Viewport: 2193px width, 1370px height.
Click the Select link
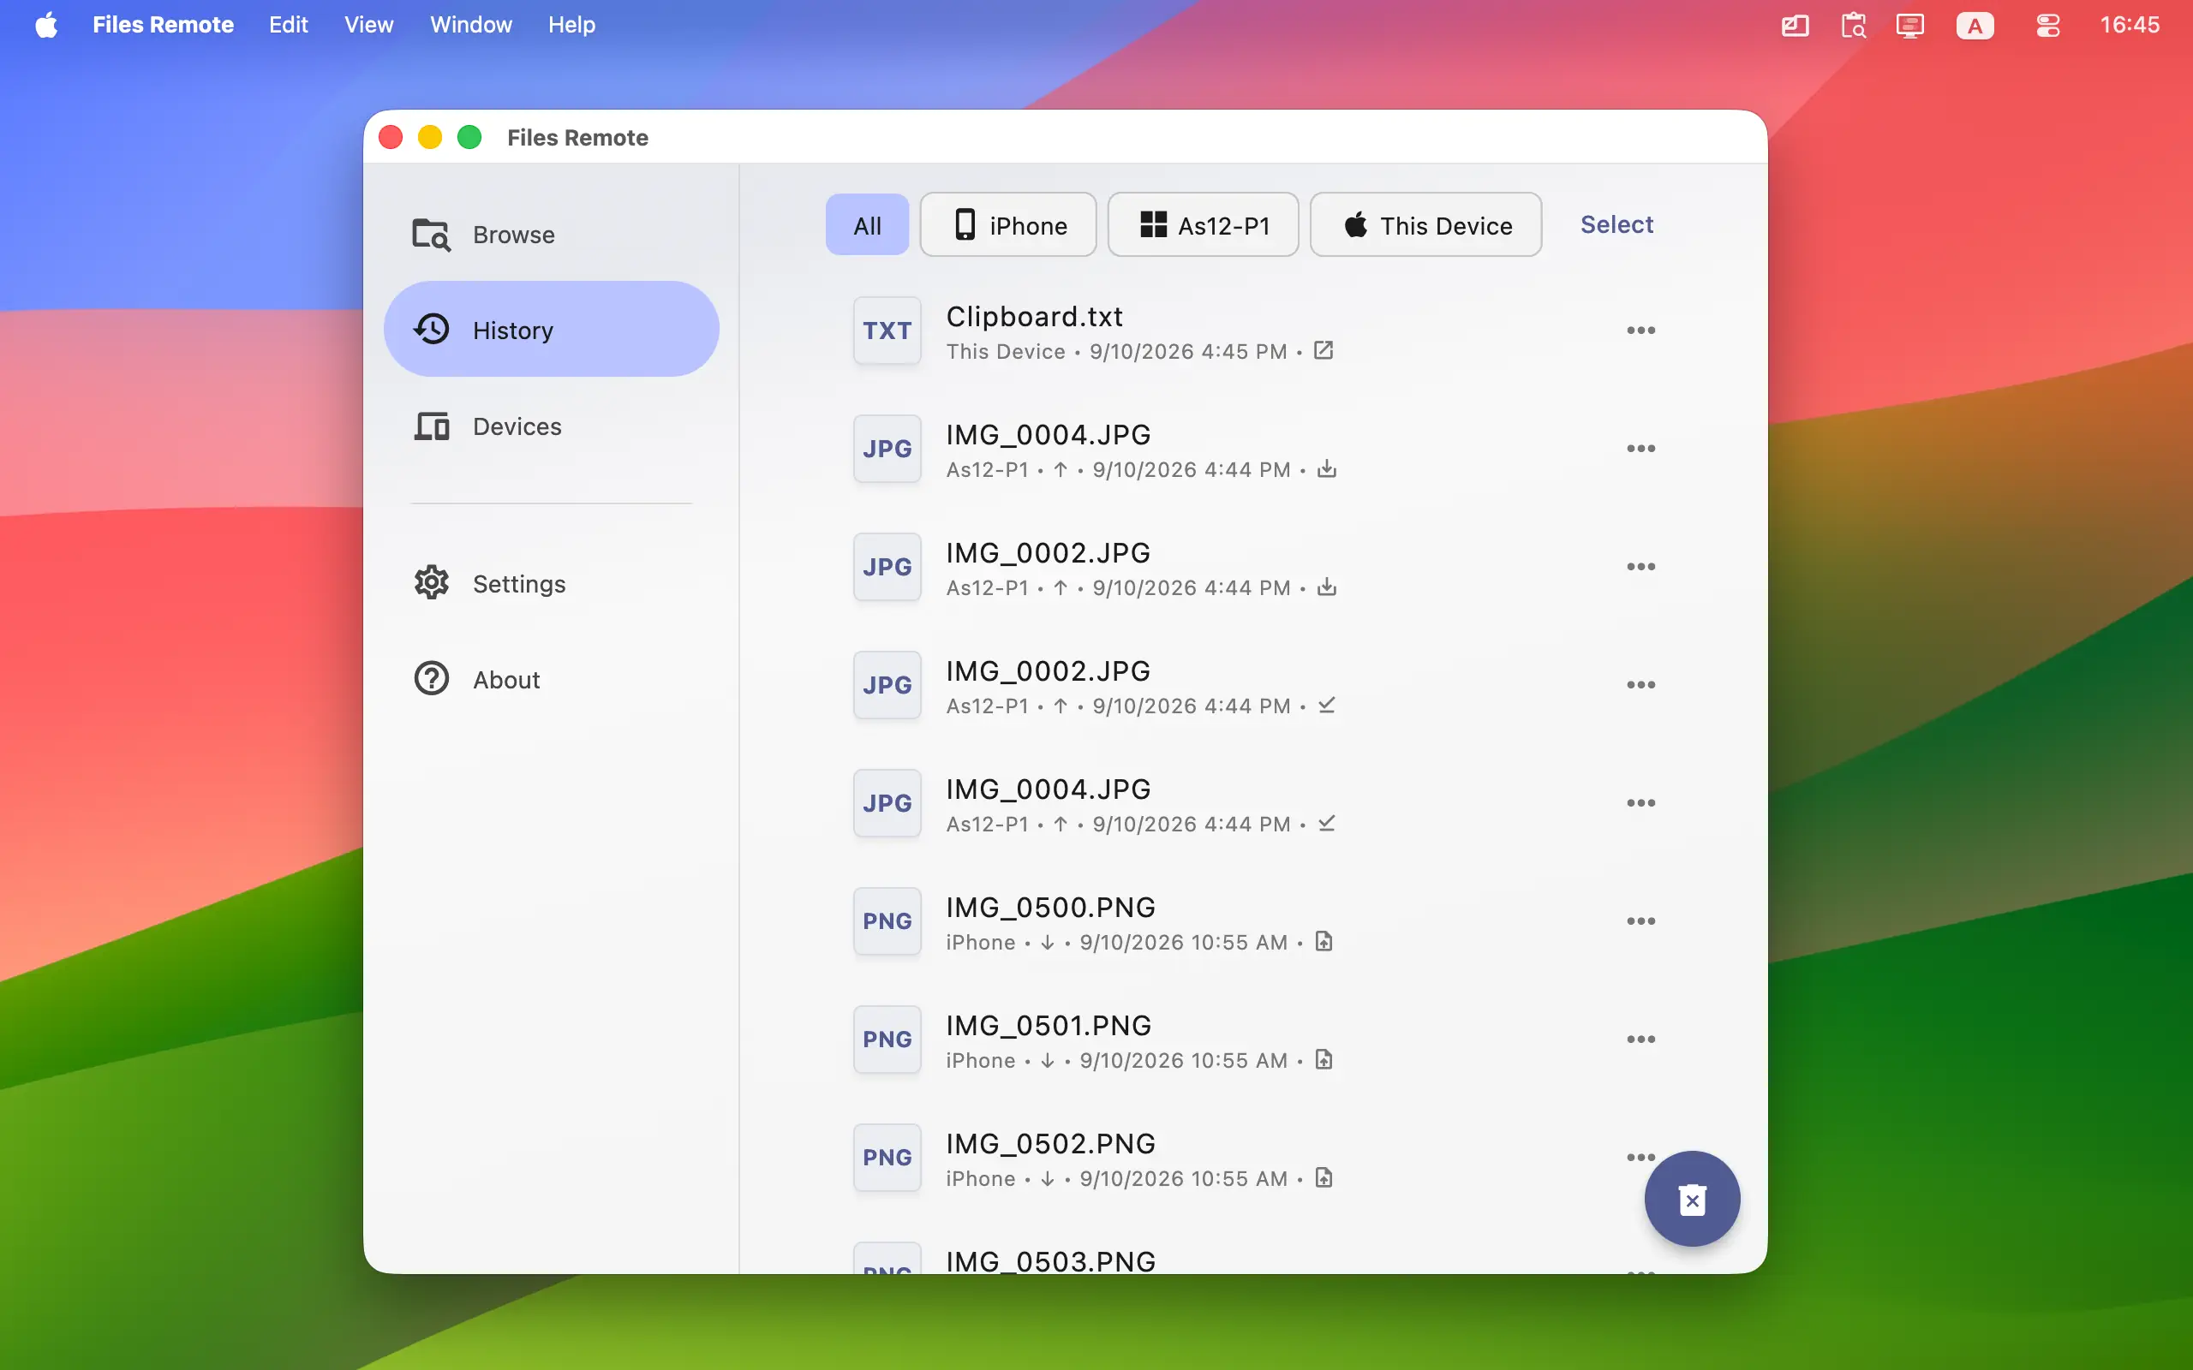(x=1616, y=224)
